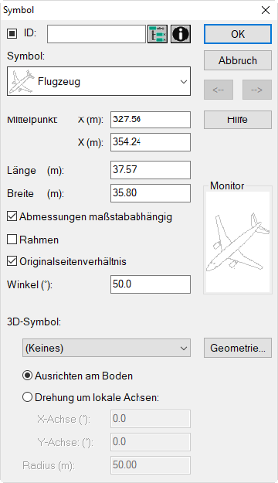This screenshot has height=483, width=278.
Task: Select Ausrichten am Boden radio button
Action: (27, 376)
